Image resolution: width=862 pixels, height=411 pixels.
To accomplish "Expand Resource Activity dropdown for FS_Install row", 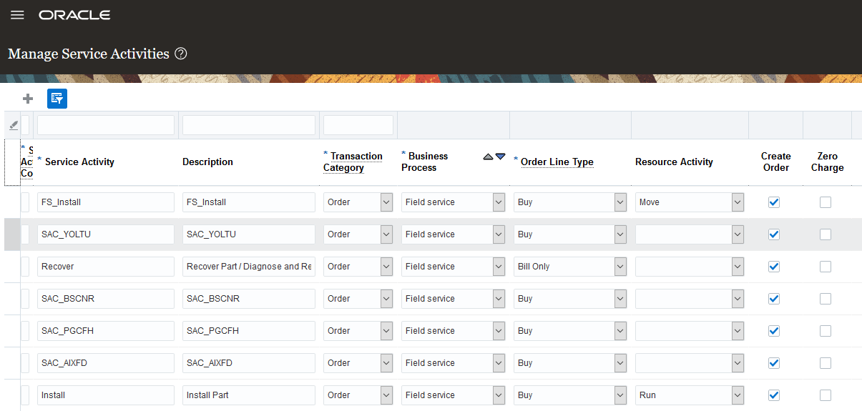I will click(738, 202).
